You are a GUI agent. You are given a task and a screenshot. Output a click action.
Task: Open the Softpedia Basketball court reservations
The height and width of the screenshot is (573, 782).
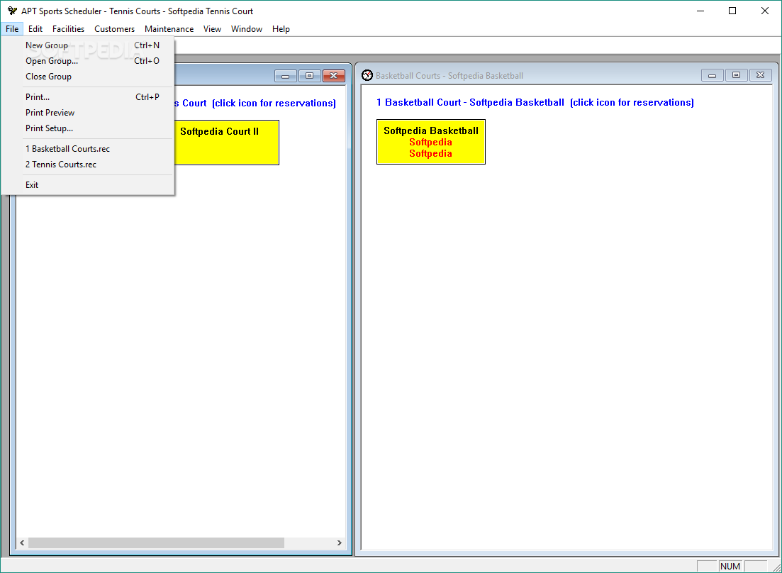point(431,142)
